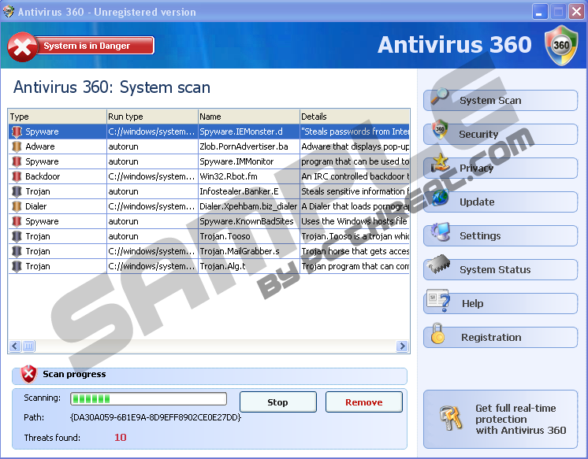Click the Remove threats button

(363, 402)
